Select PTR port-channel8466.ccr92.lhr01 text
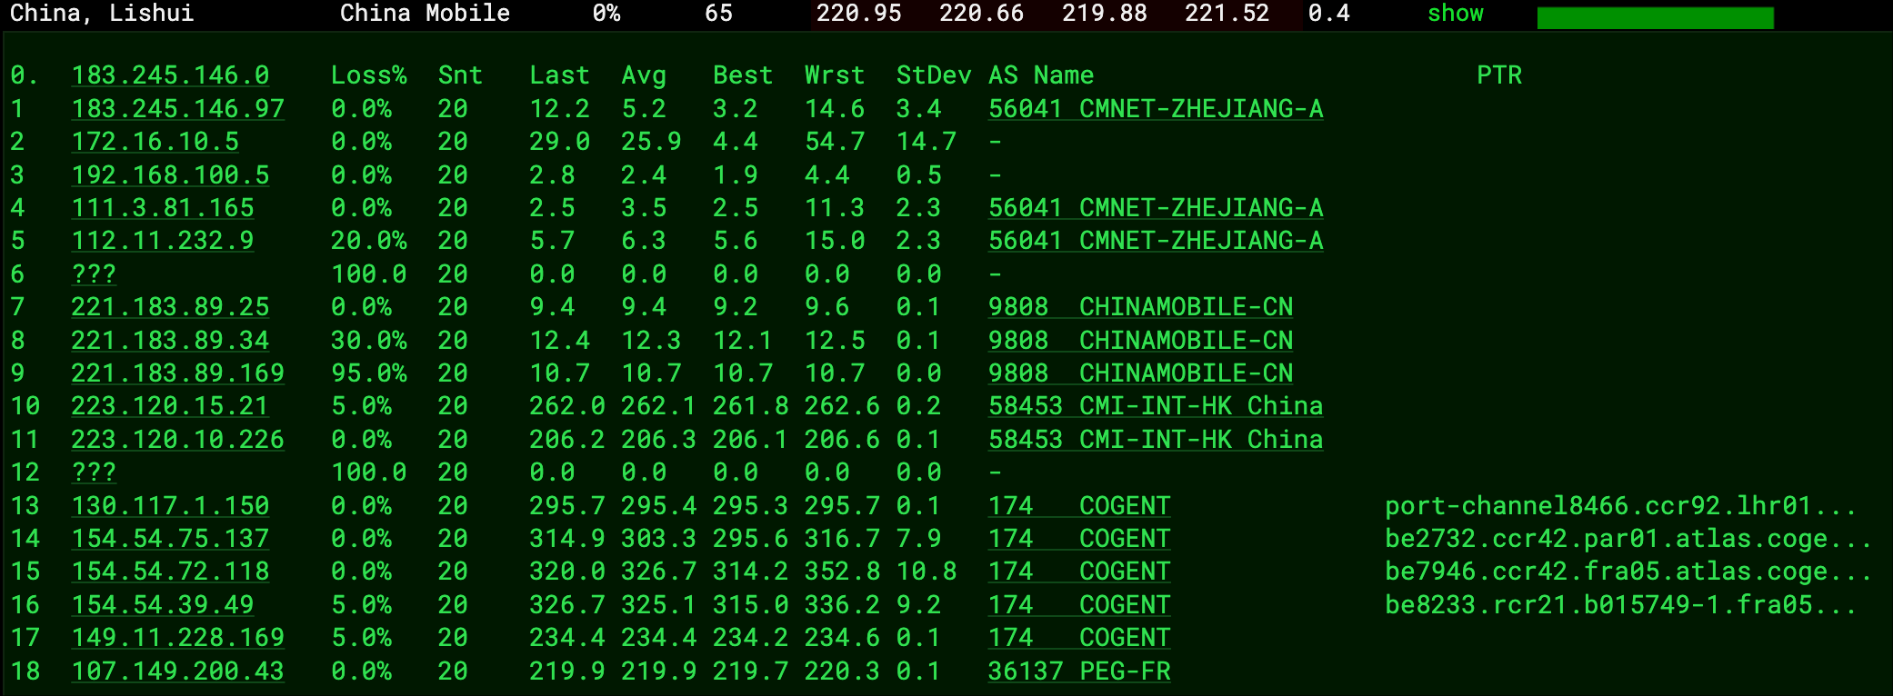Image resolution: width=1893 pixels, height=696 pixels. [1621, 506]
